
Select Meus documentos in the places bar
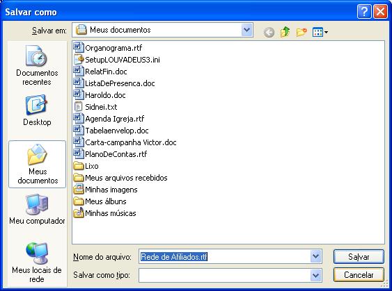coord(37,164)
